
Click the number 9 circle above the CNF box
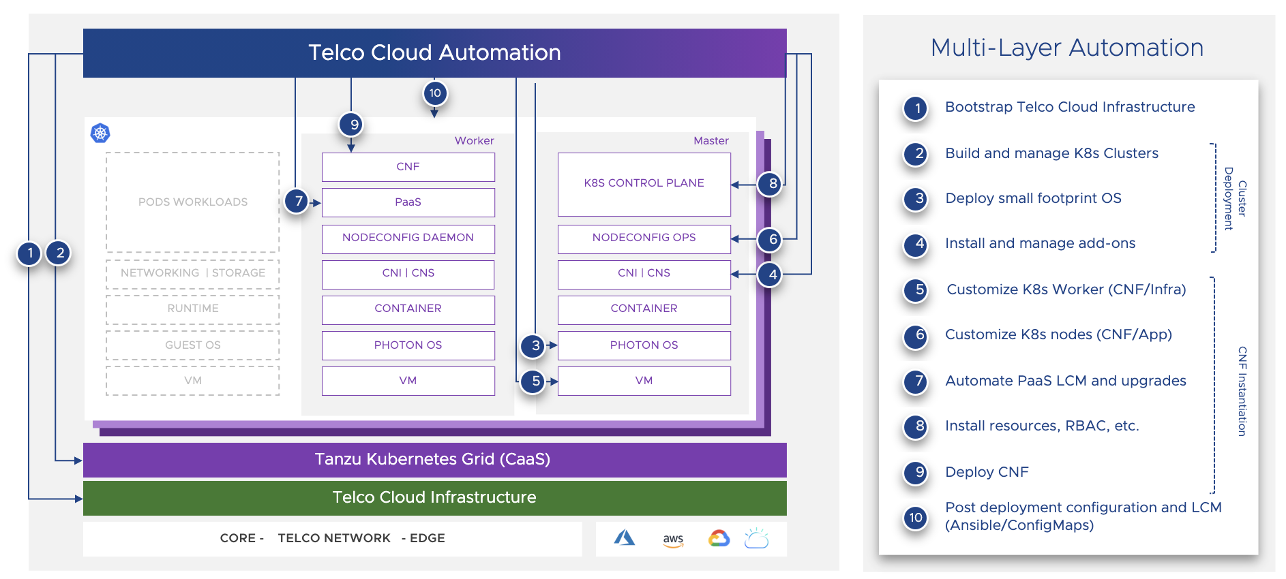tap(352, 125)
